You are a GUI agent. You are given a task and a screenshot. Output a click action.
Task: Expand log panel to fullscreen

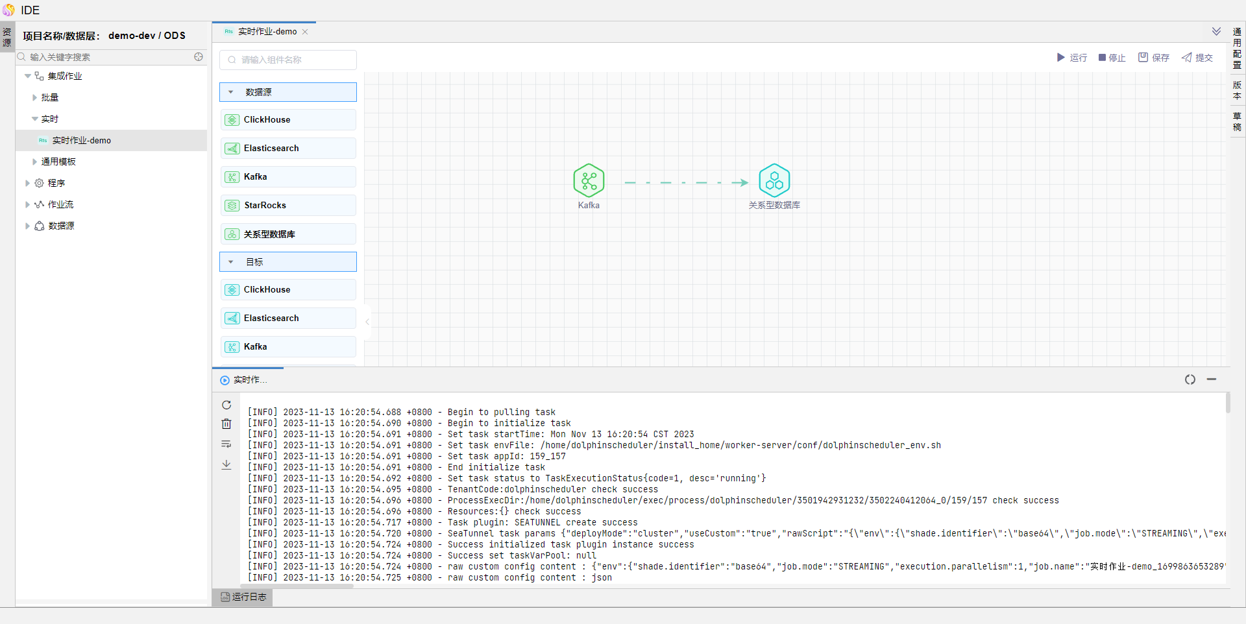pos(1190,379)
